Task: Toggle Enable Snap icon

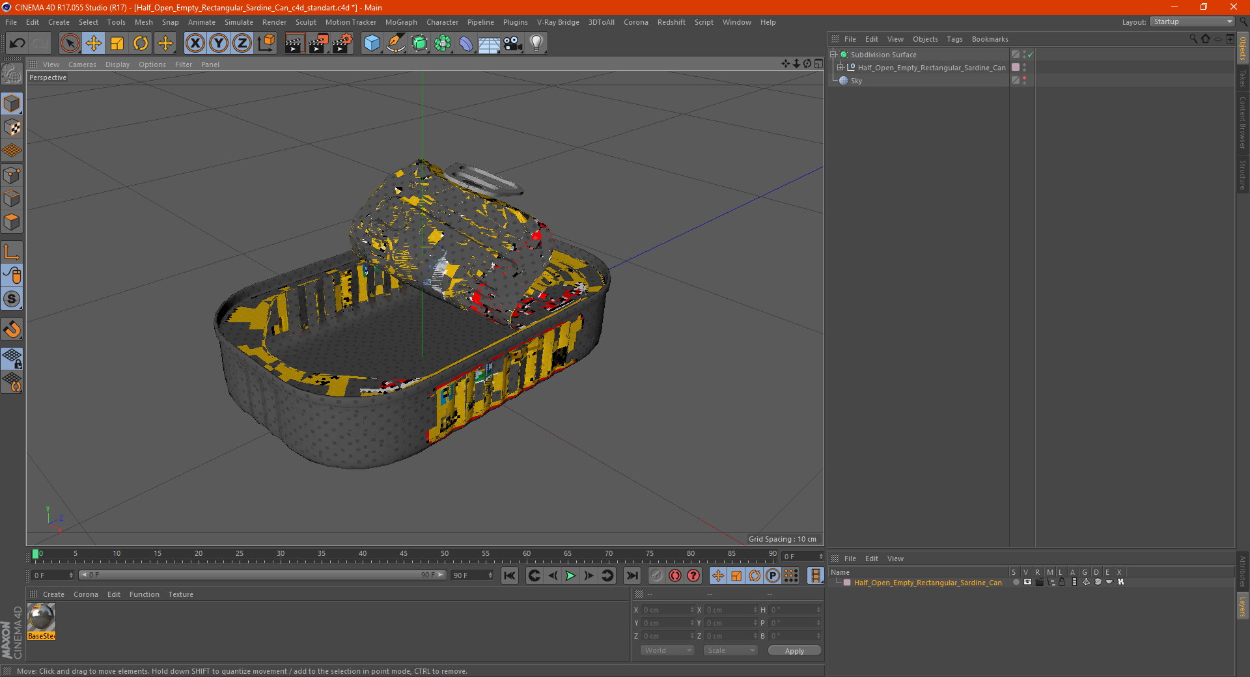Action: coord(12,299)
